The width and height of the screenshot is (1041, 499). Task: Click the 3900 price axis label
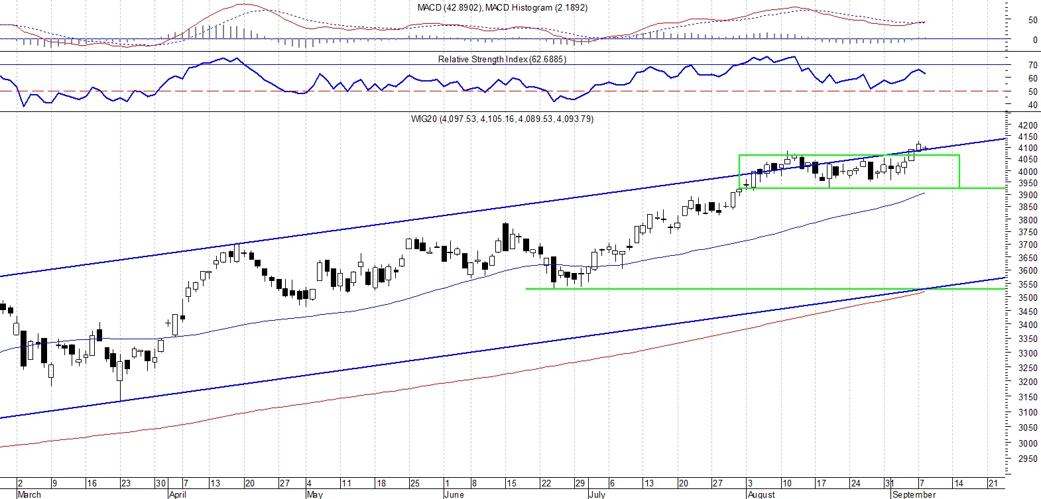point(1028,195)
